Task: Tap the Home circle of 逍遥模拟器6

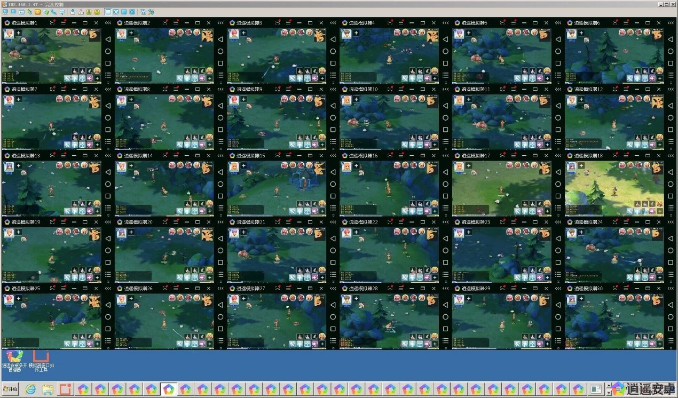Action: point(671,51)
